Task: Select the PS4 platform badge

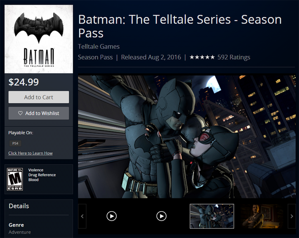Action: 15,143
